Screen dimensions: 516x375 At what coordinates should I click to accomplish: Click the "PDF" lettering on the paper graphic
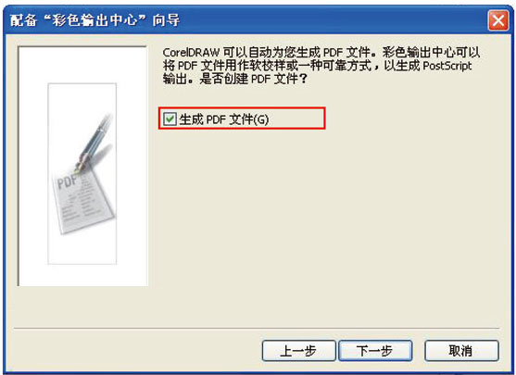pyautogui.click(x=67, y=181)
